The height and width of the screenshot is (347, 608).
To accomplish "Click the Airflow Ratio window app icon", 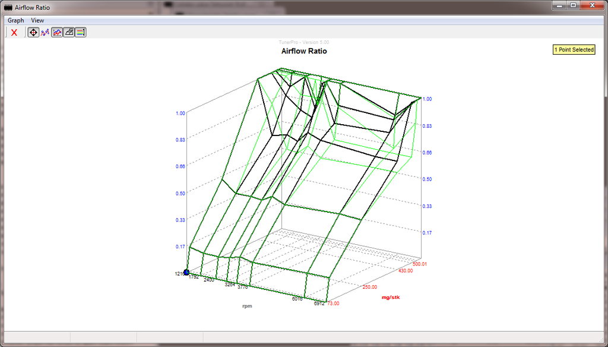I will 8,7.
